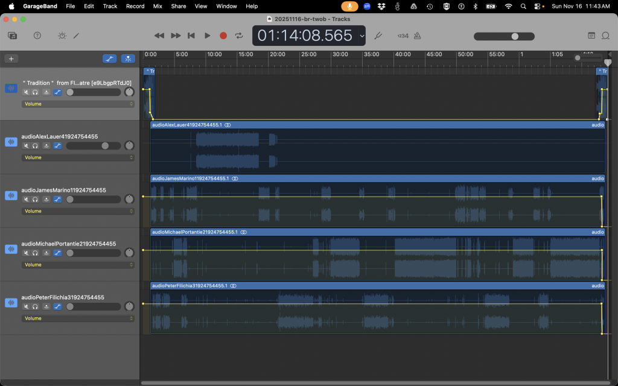The height and width of the screenshot is (386, 618).
Task: Open the Tuner wrench icon
Action: click(378, 36)
